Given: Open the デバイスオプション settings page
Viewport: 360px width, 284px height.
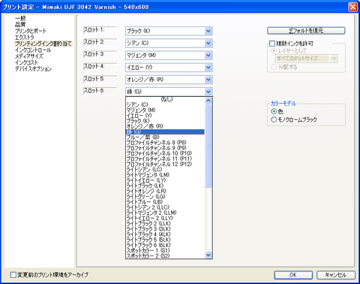Looking at the screenshot, I should pyautogui.click(x=33, y=68).
